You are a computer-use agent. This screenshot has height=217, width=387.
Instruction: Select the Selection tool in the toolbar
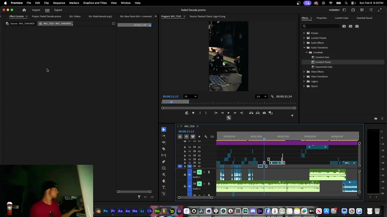click(x=164, y=130)
